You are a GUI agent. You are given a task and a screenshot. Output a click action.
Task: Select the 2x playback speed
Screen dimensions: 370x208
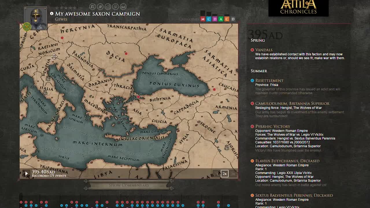point(225,174)
